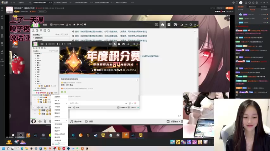Screen dimensions: 270x151
Task: Click the person icon in inner YY left toolbar
Action: pyautogui.click(x=34, y=48)
